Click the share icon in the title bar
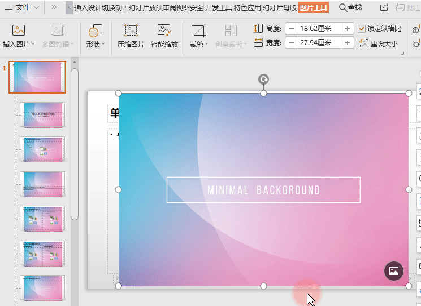Screen dimensions: 421x306 tap(384, 7)
